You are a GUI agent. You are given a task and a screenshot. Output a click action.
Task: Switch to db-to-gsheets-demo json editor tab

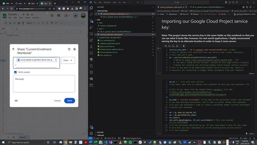tap(207, 7)
